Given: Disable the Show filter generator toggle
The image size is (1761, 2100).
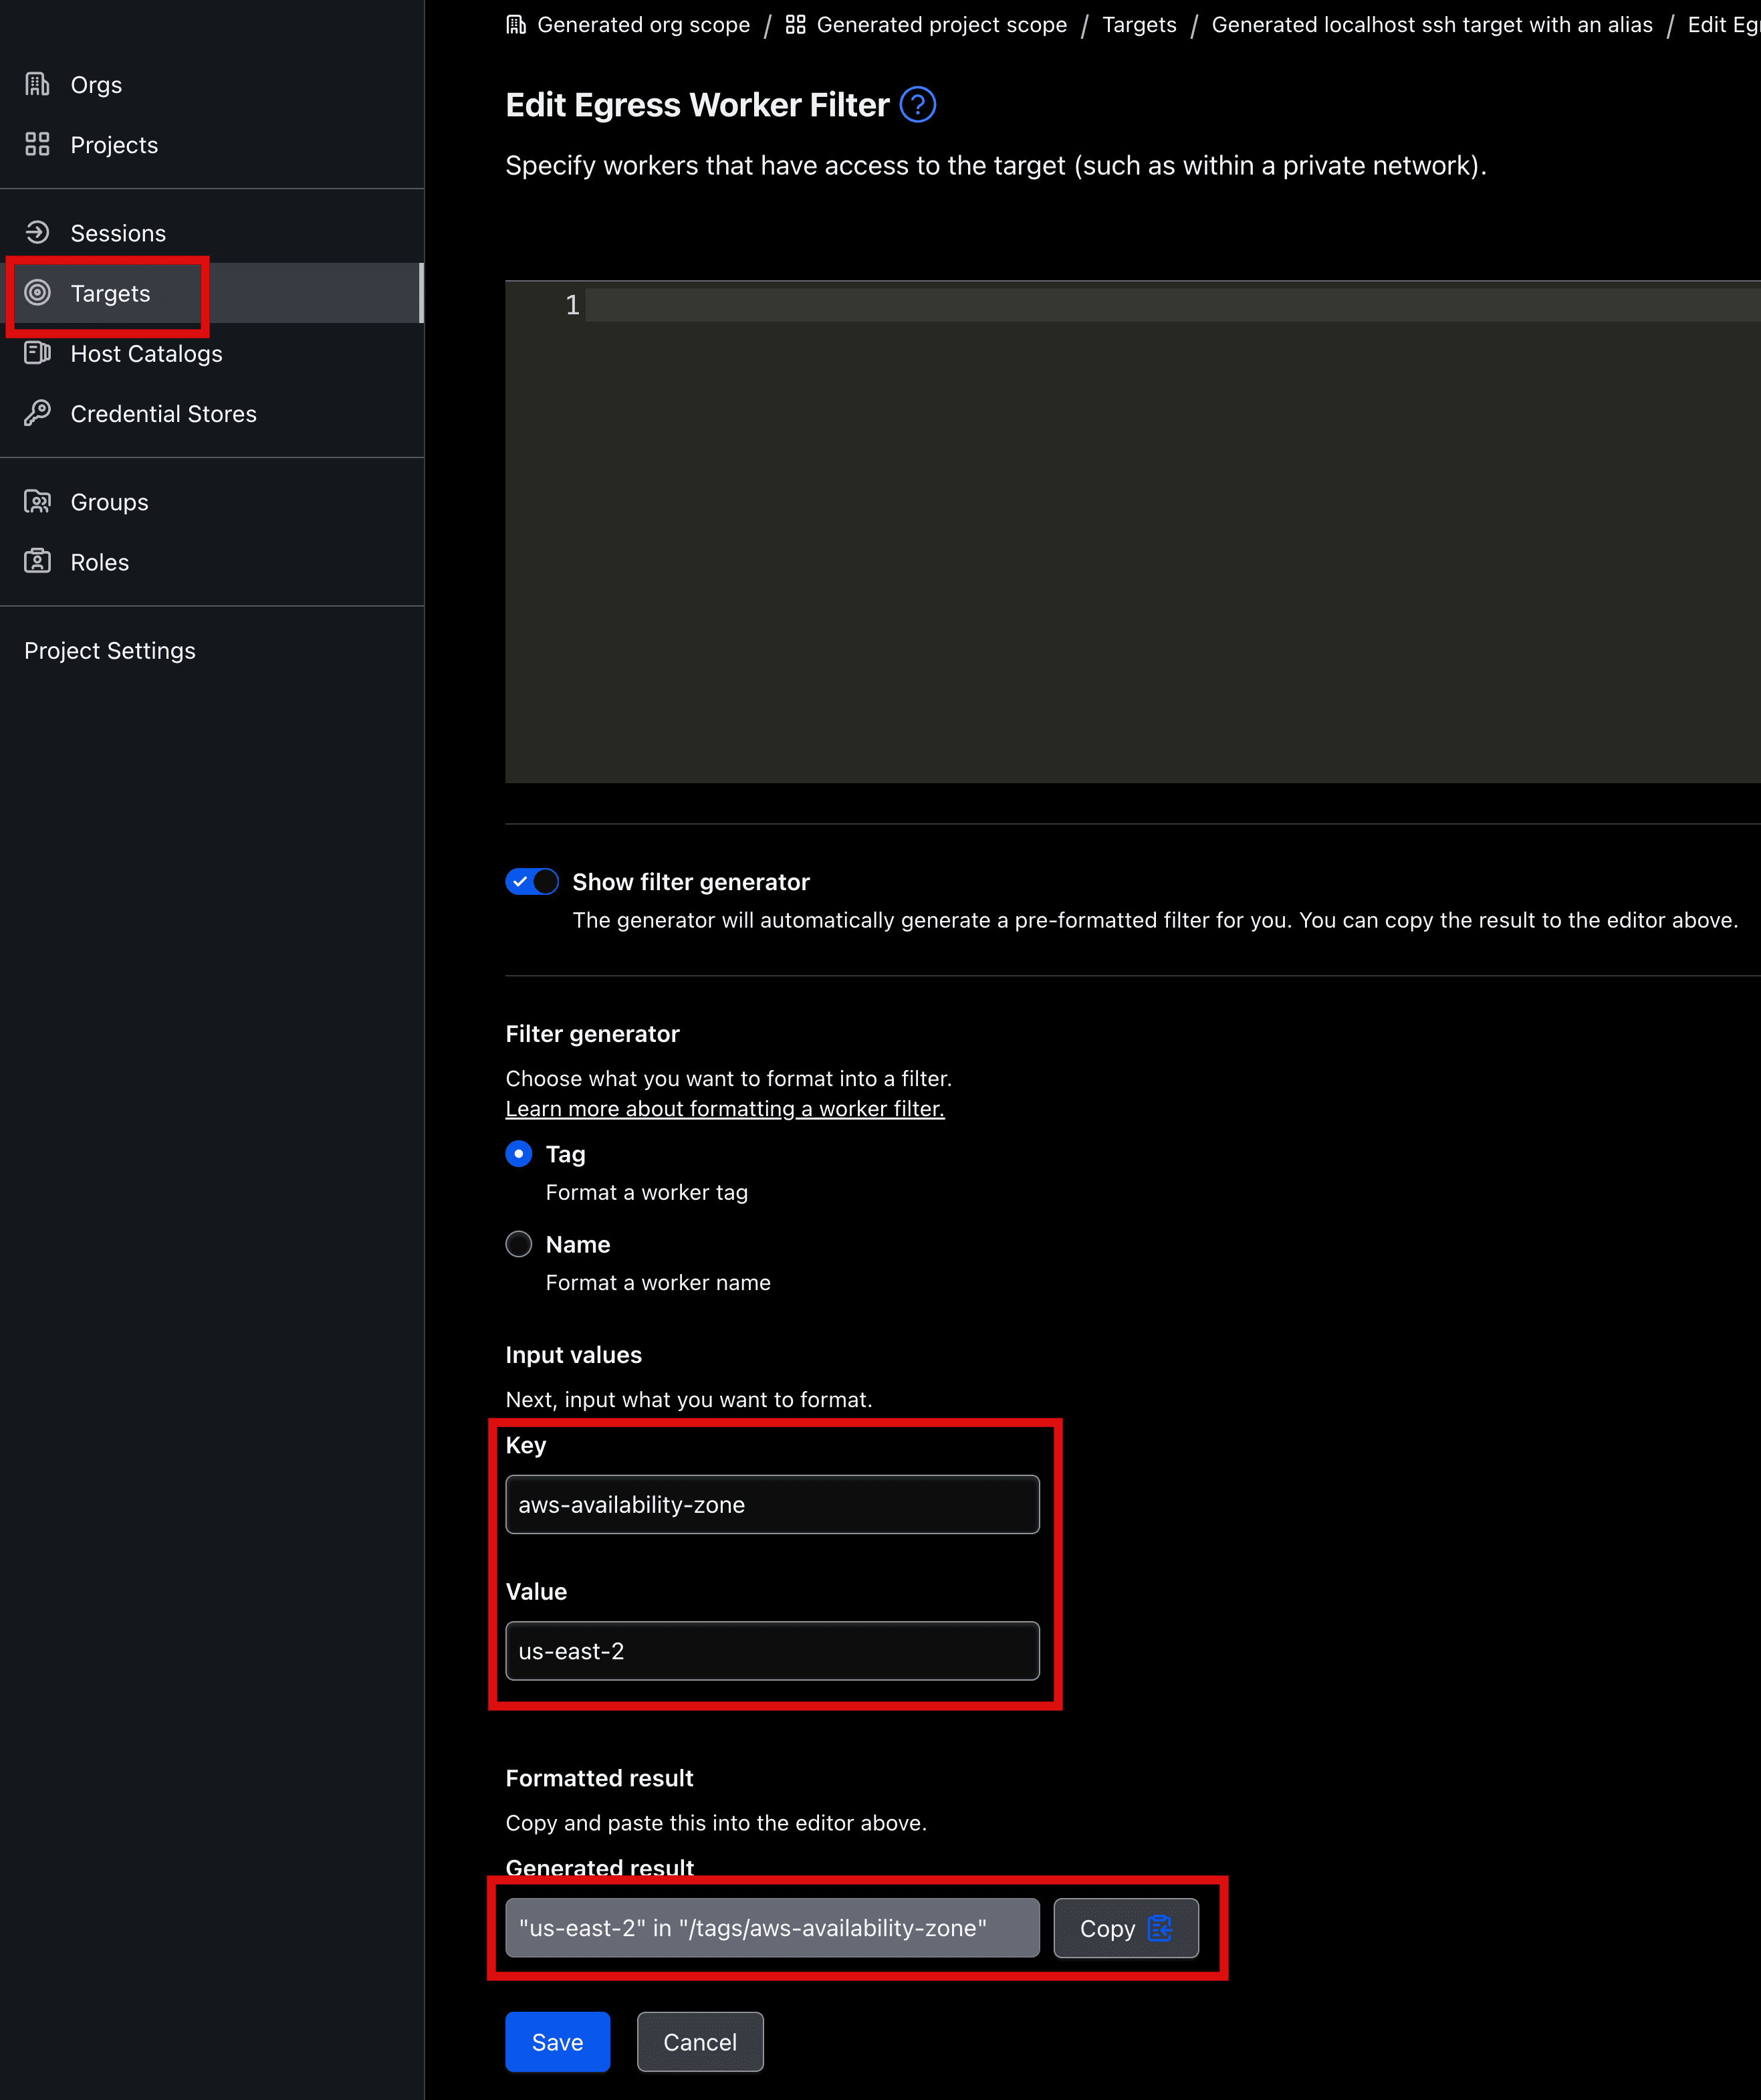Looking at the screenshot, I should point(532,882).
